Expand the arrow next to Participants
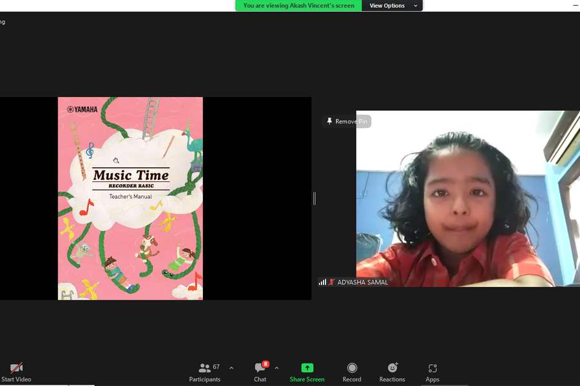This screenshot has height=386, width=580. (231, 368)
